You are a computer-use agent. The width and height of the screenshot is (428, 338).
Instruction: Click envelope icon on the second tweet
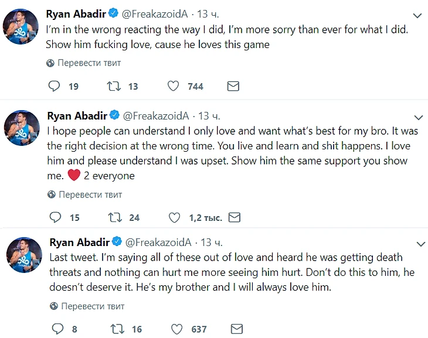(234, 217)
